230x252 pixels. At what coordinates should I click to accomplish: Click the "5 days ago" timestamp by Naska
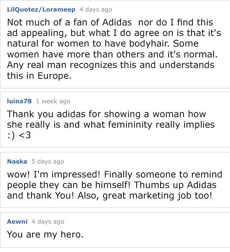click(48, 161)
